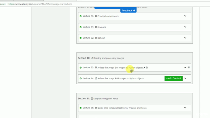This screenshot has width=210, height=118.
Task: Delete Lecture 33 using trash icon
Action: point(147,68)
